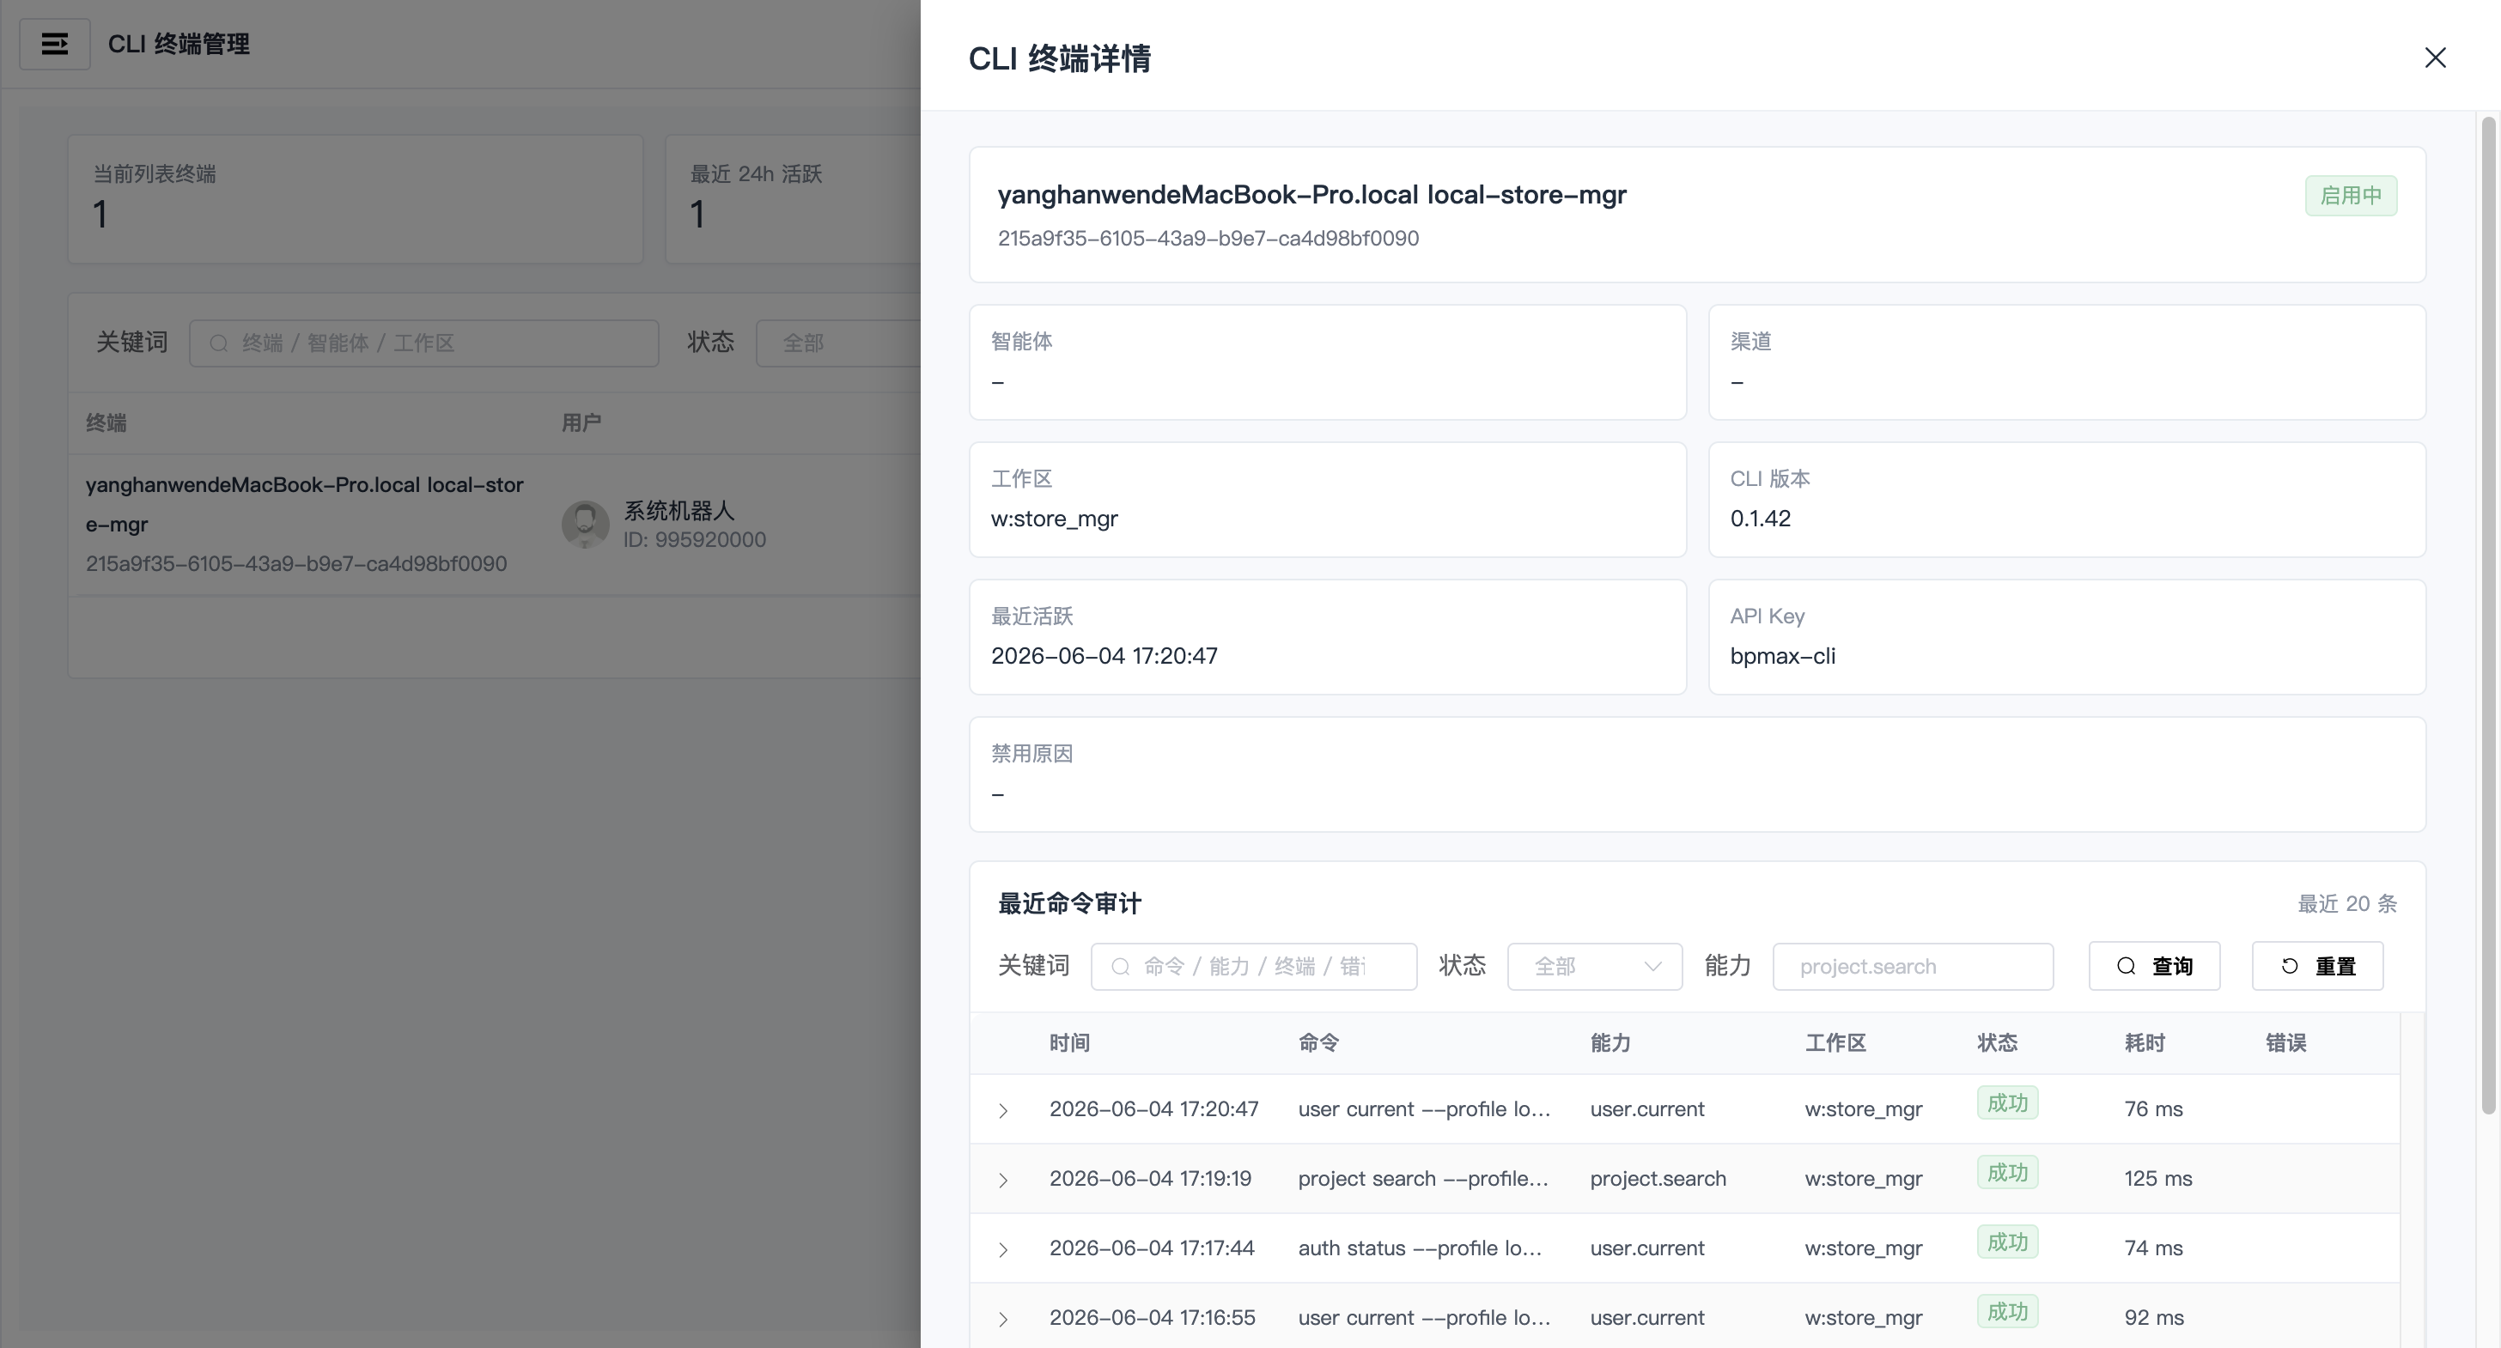Click the 时间 column header
This screenshot has height=1348, width=2501.
1069,1043
